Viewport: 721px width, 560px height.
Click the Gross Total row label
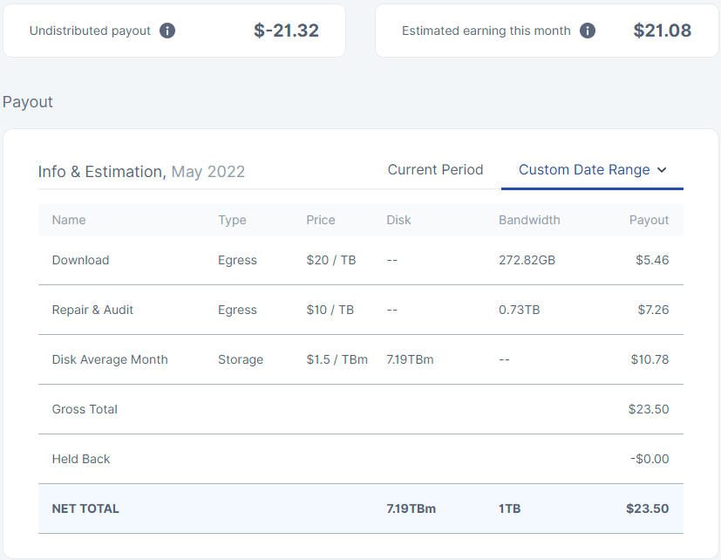[85, 409]
